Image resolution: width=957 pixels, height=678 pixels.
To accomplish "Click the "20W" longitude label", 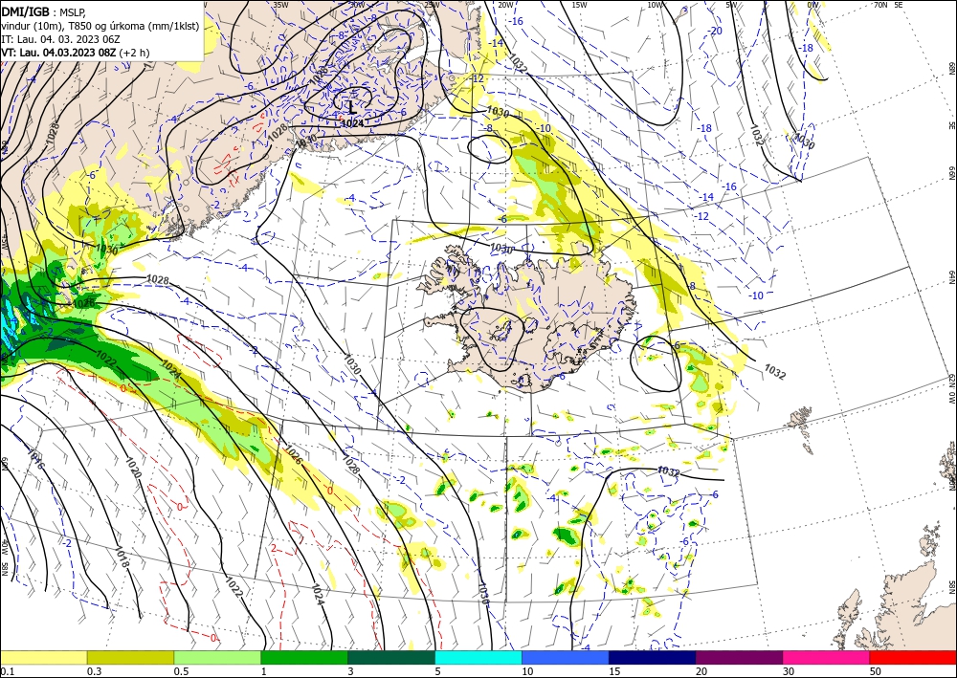I will pos(505,5).
